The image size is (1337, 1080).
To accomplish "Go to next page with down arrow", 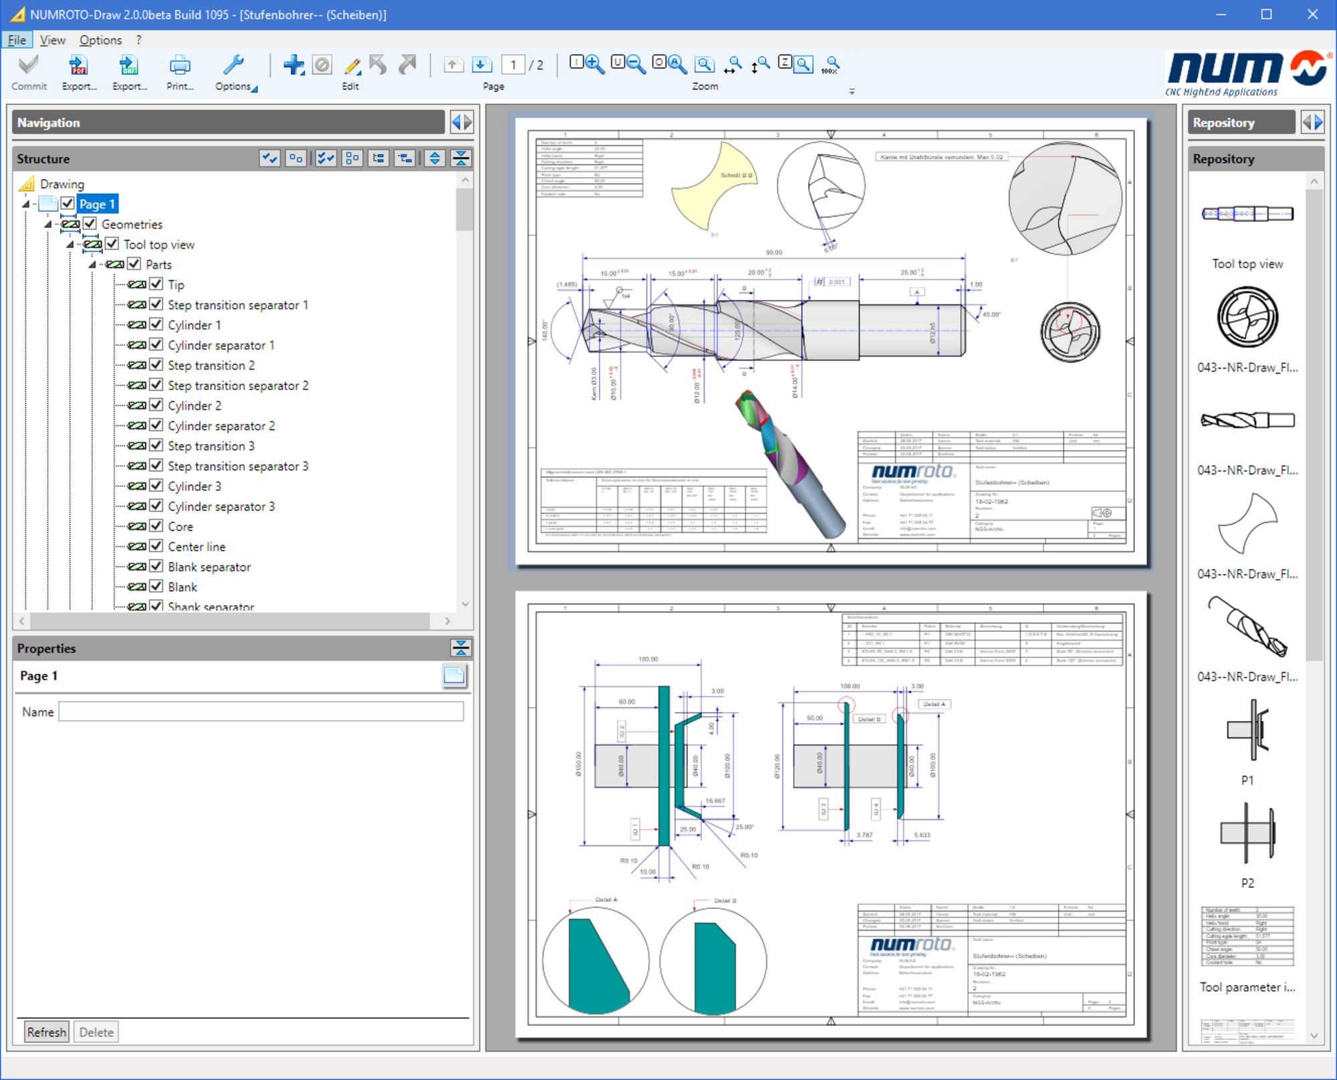I will click(481, 65).
